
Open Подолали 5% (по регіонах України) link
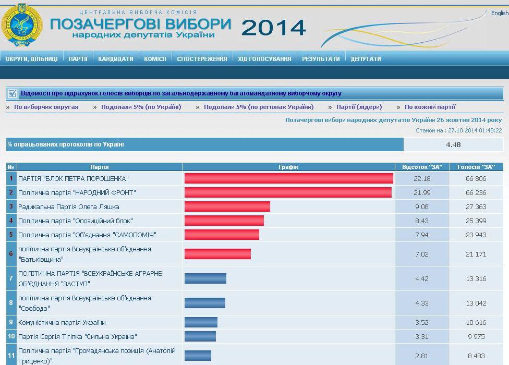(x=259, y=107)
